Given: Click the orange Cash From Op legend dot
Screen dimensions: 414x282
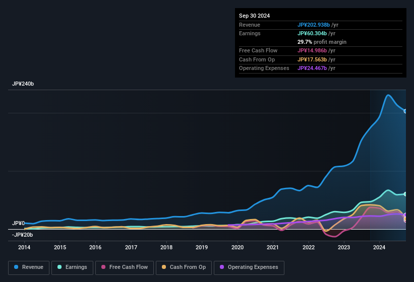Looking at the screenshot, I should click(x=164, y=267).
